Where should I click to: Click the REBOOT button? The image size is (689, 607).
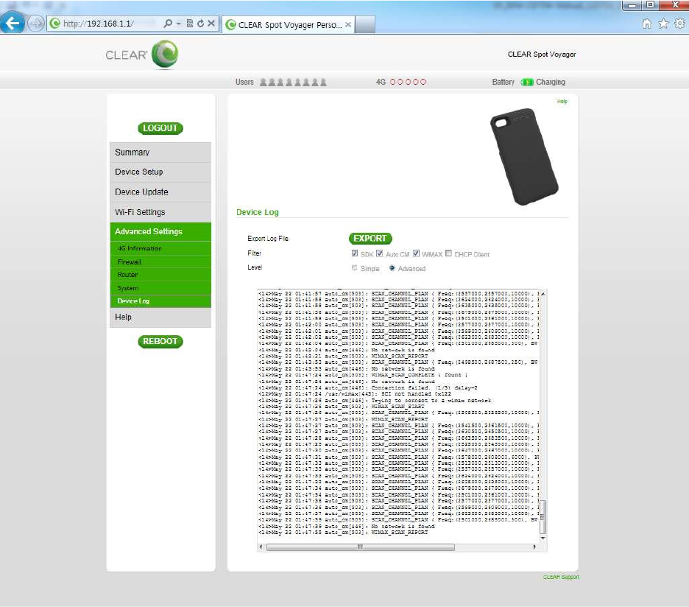click(x=160, y=341)
